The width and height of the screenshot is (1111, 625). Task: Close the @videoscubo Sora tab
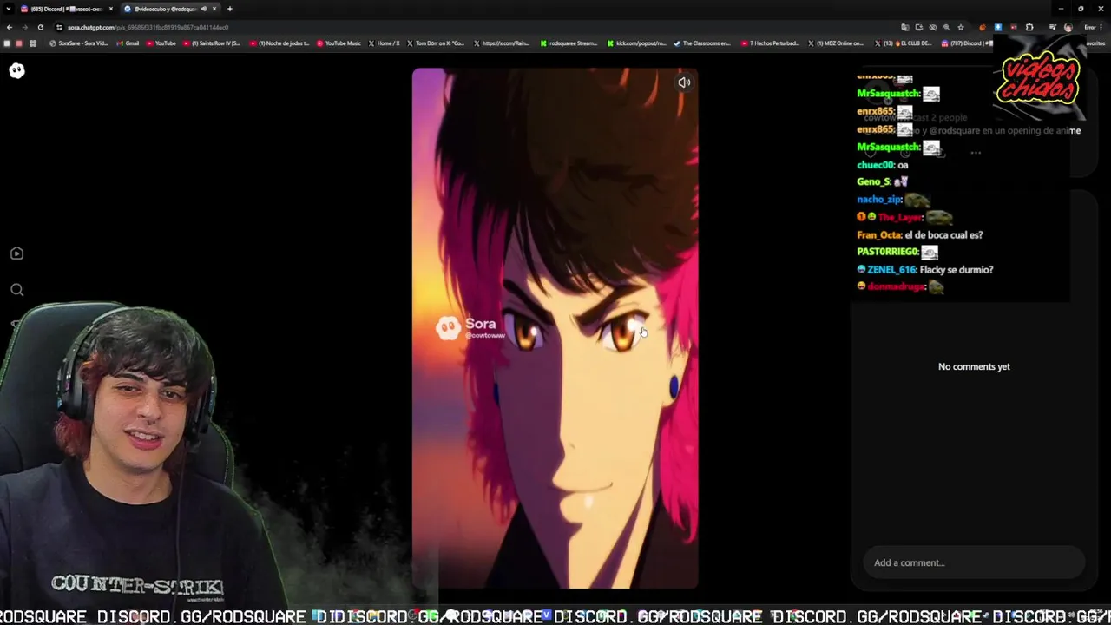[x=214, y=9]
